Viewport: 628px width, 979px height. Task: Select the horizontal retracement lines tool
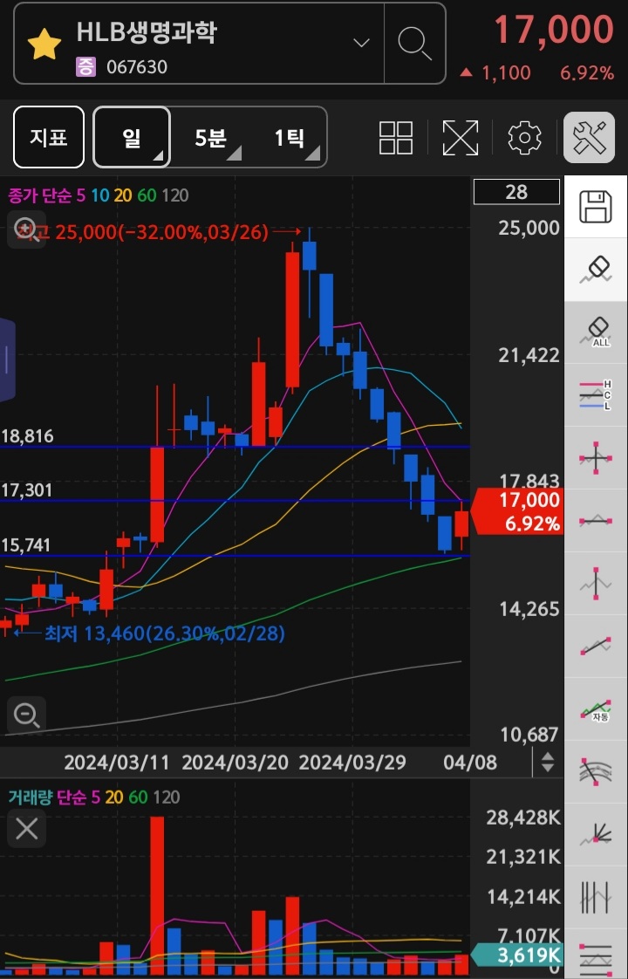tap(596, 955)
